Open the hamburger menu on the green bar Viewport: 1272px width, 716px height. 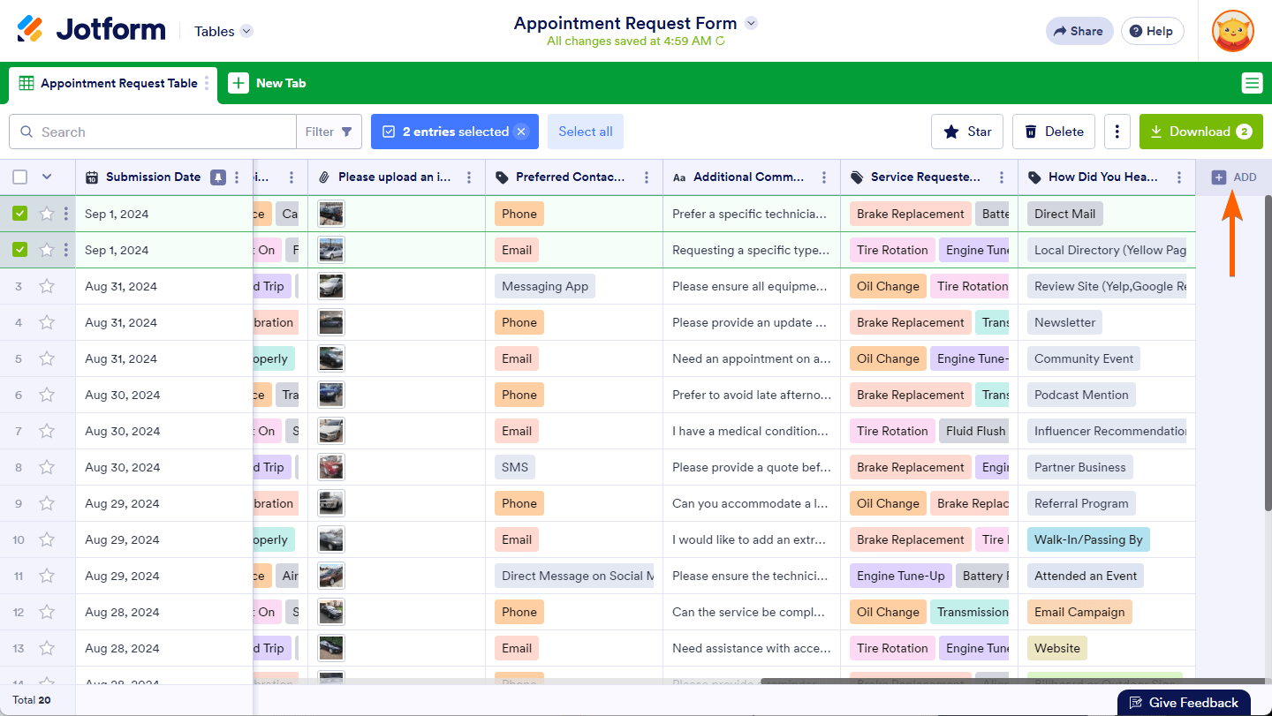pos(1252,83)
